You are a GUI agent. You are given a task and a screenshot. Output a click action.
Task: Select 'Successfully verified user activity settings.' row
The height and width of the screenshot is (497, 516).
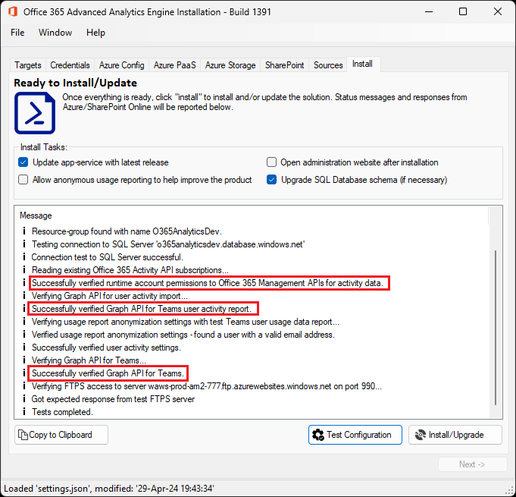coord(106,347)
